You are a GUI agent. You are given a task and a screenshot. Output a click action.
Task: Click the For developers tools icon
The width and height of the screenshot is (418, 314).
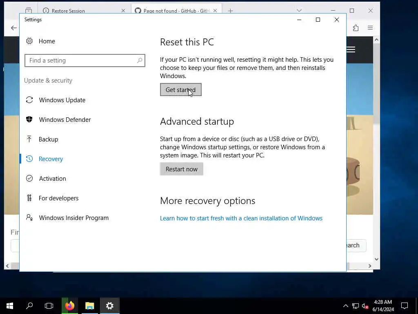pos(29,198)
